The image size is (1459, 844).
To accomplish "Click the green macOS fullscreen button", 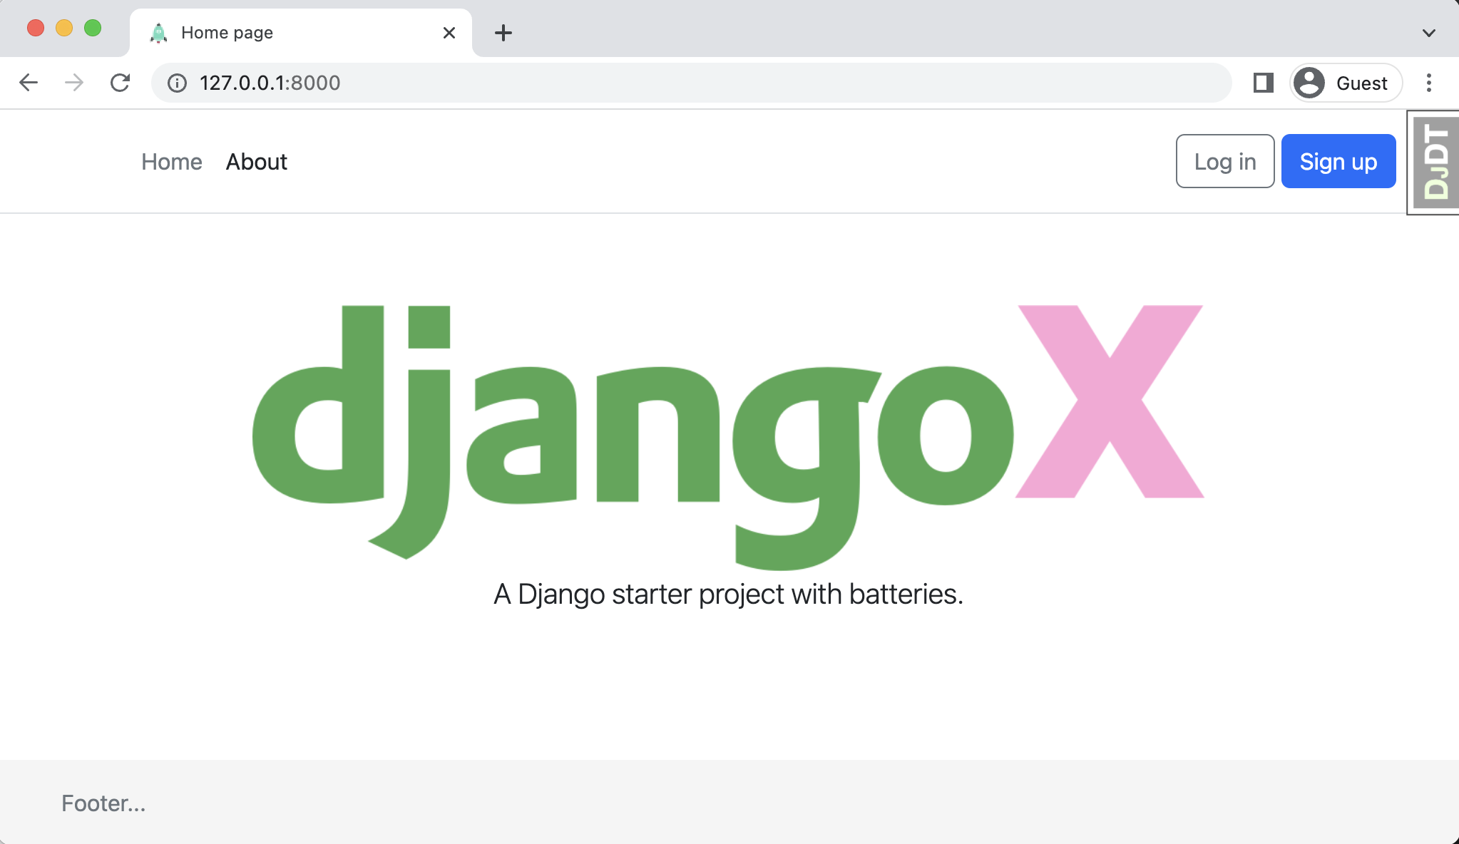I will 93,28.
